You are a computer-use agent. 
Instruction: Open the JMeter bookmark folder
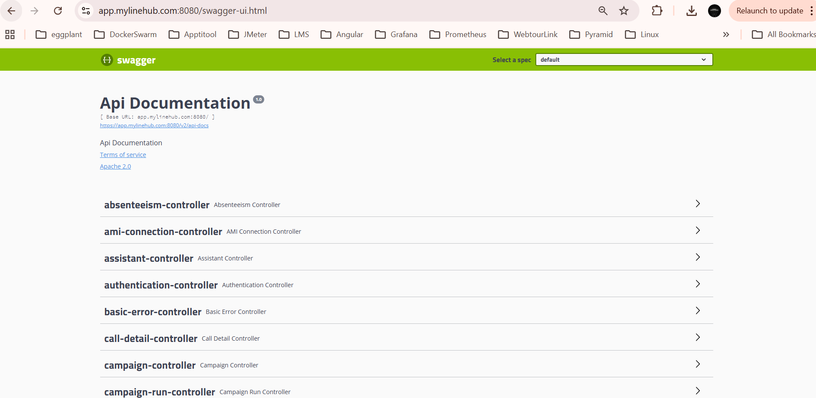247,34
